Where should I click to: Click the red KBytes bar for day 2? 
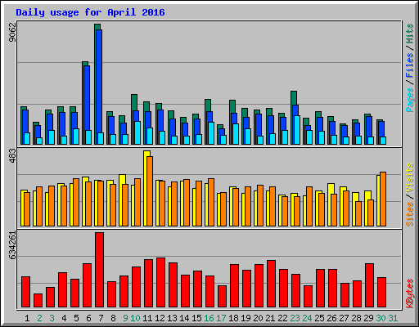pos(38,301)
